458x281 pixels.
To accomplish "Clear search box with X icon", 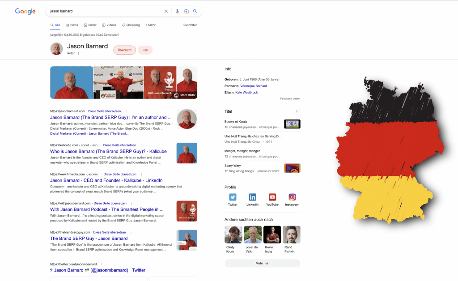I will point(166,11).
